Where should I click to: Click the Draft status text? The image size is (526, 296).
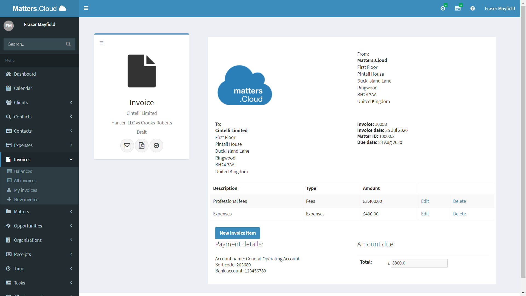coord(142,132)
